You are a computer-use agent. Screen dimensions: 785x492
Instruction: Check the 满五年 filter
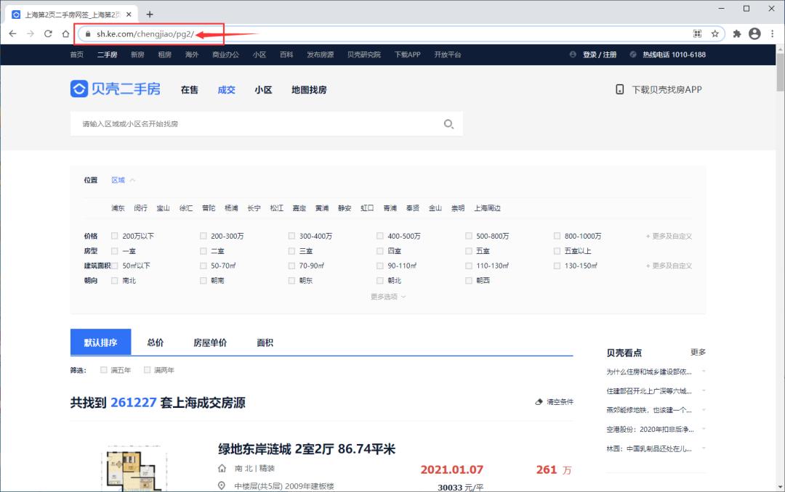104,370
